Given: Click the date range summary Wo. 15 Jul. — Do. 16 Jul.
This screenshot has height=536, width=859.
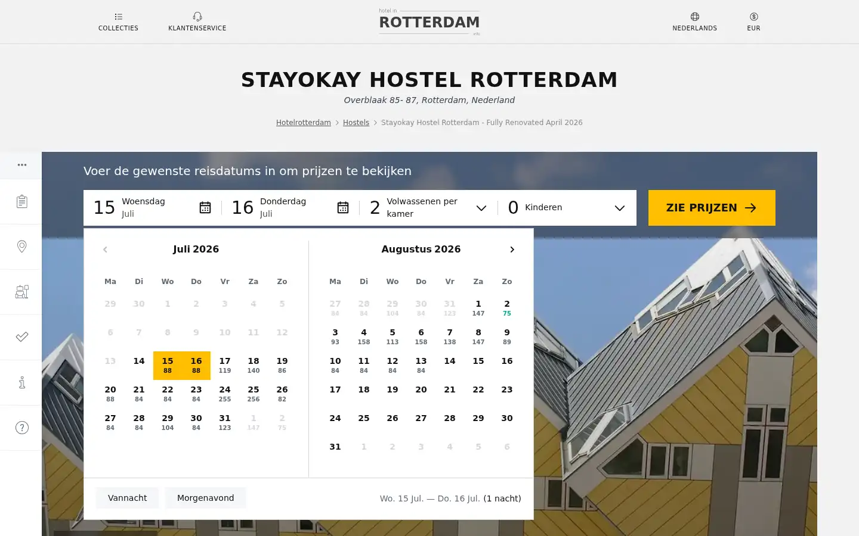Looking at the screenshot, I should [430, 498].
